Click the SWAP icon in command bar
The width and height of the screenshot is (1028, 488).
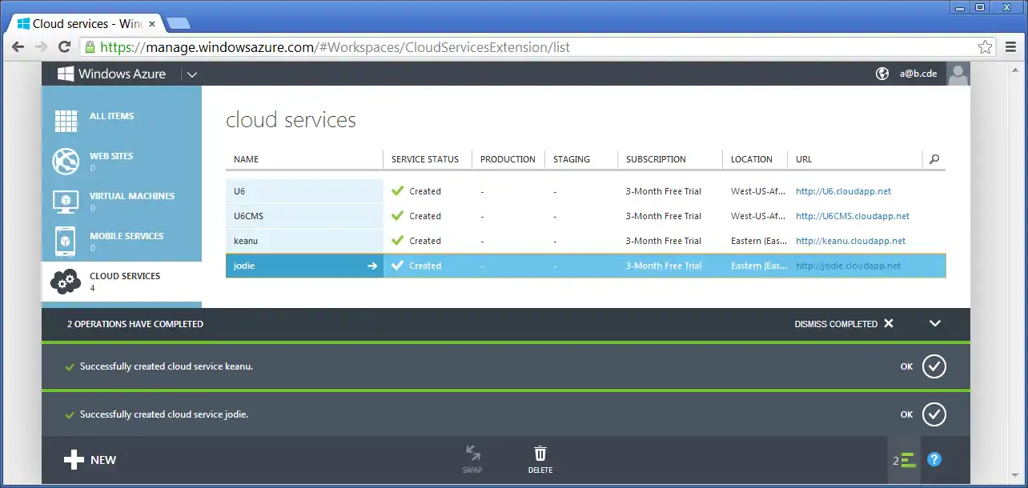point(472,454)
